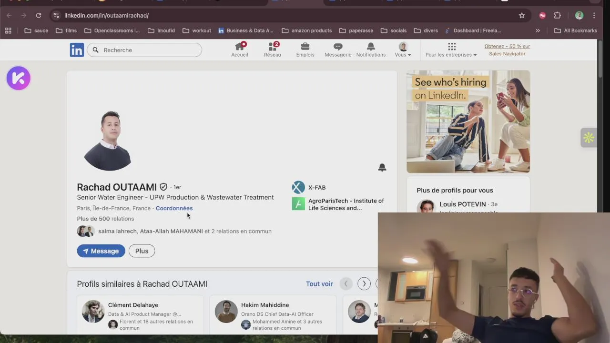Show next similar profiles arrow
Screen dimensions: 610x343
coord(364,284)
